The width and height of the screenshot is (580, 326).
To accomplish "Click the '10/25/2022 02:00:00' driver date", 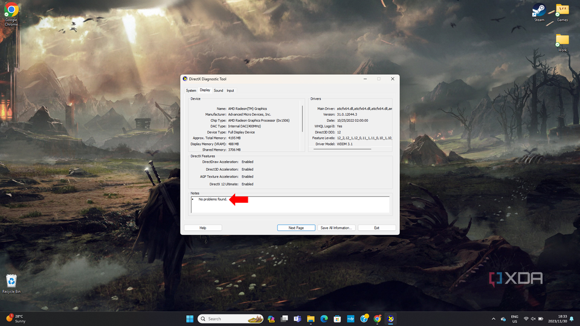I will click(x=352, y=121).
